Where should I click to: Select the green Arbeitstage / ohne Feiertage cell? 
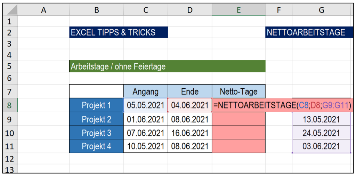[x=167, y=66]
